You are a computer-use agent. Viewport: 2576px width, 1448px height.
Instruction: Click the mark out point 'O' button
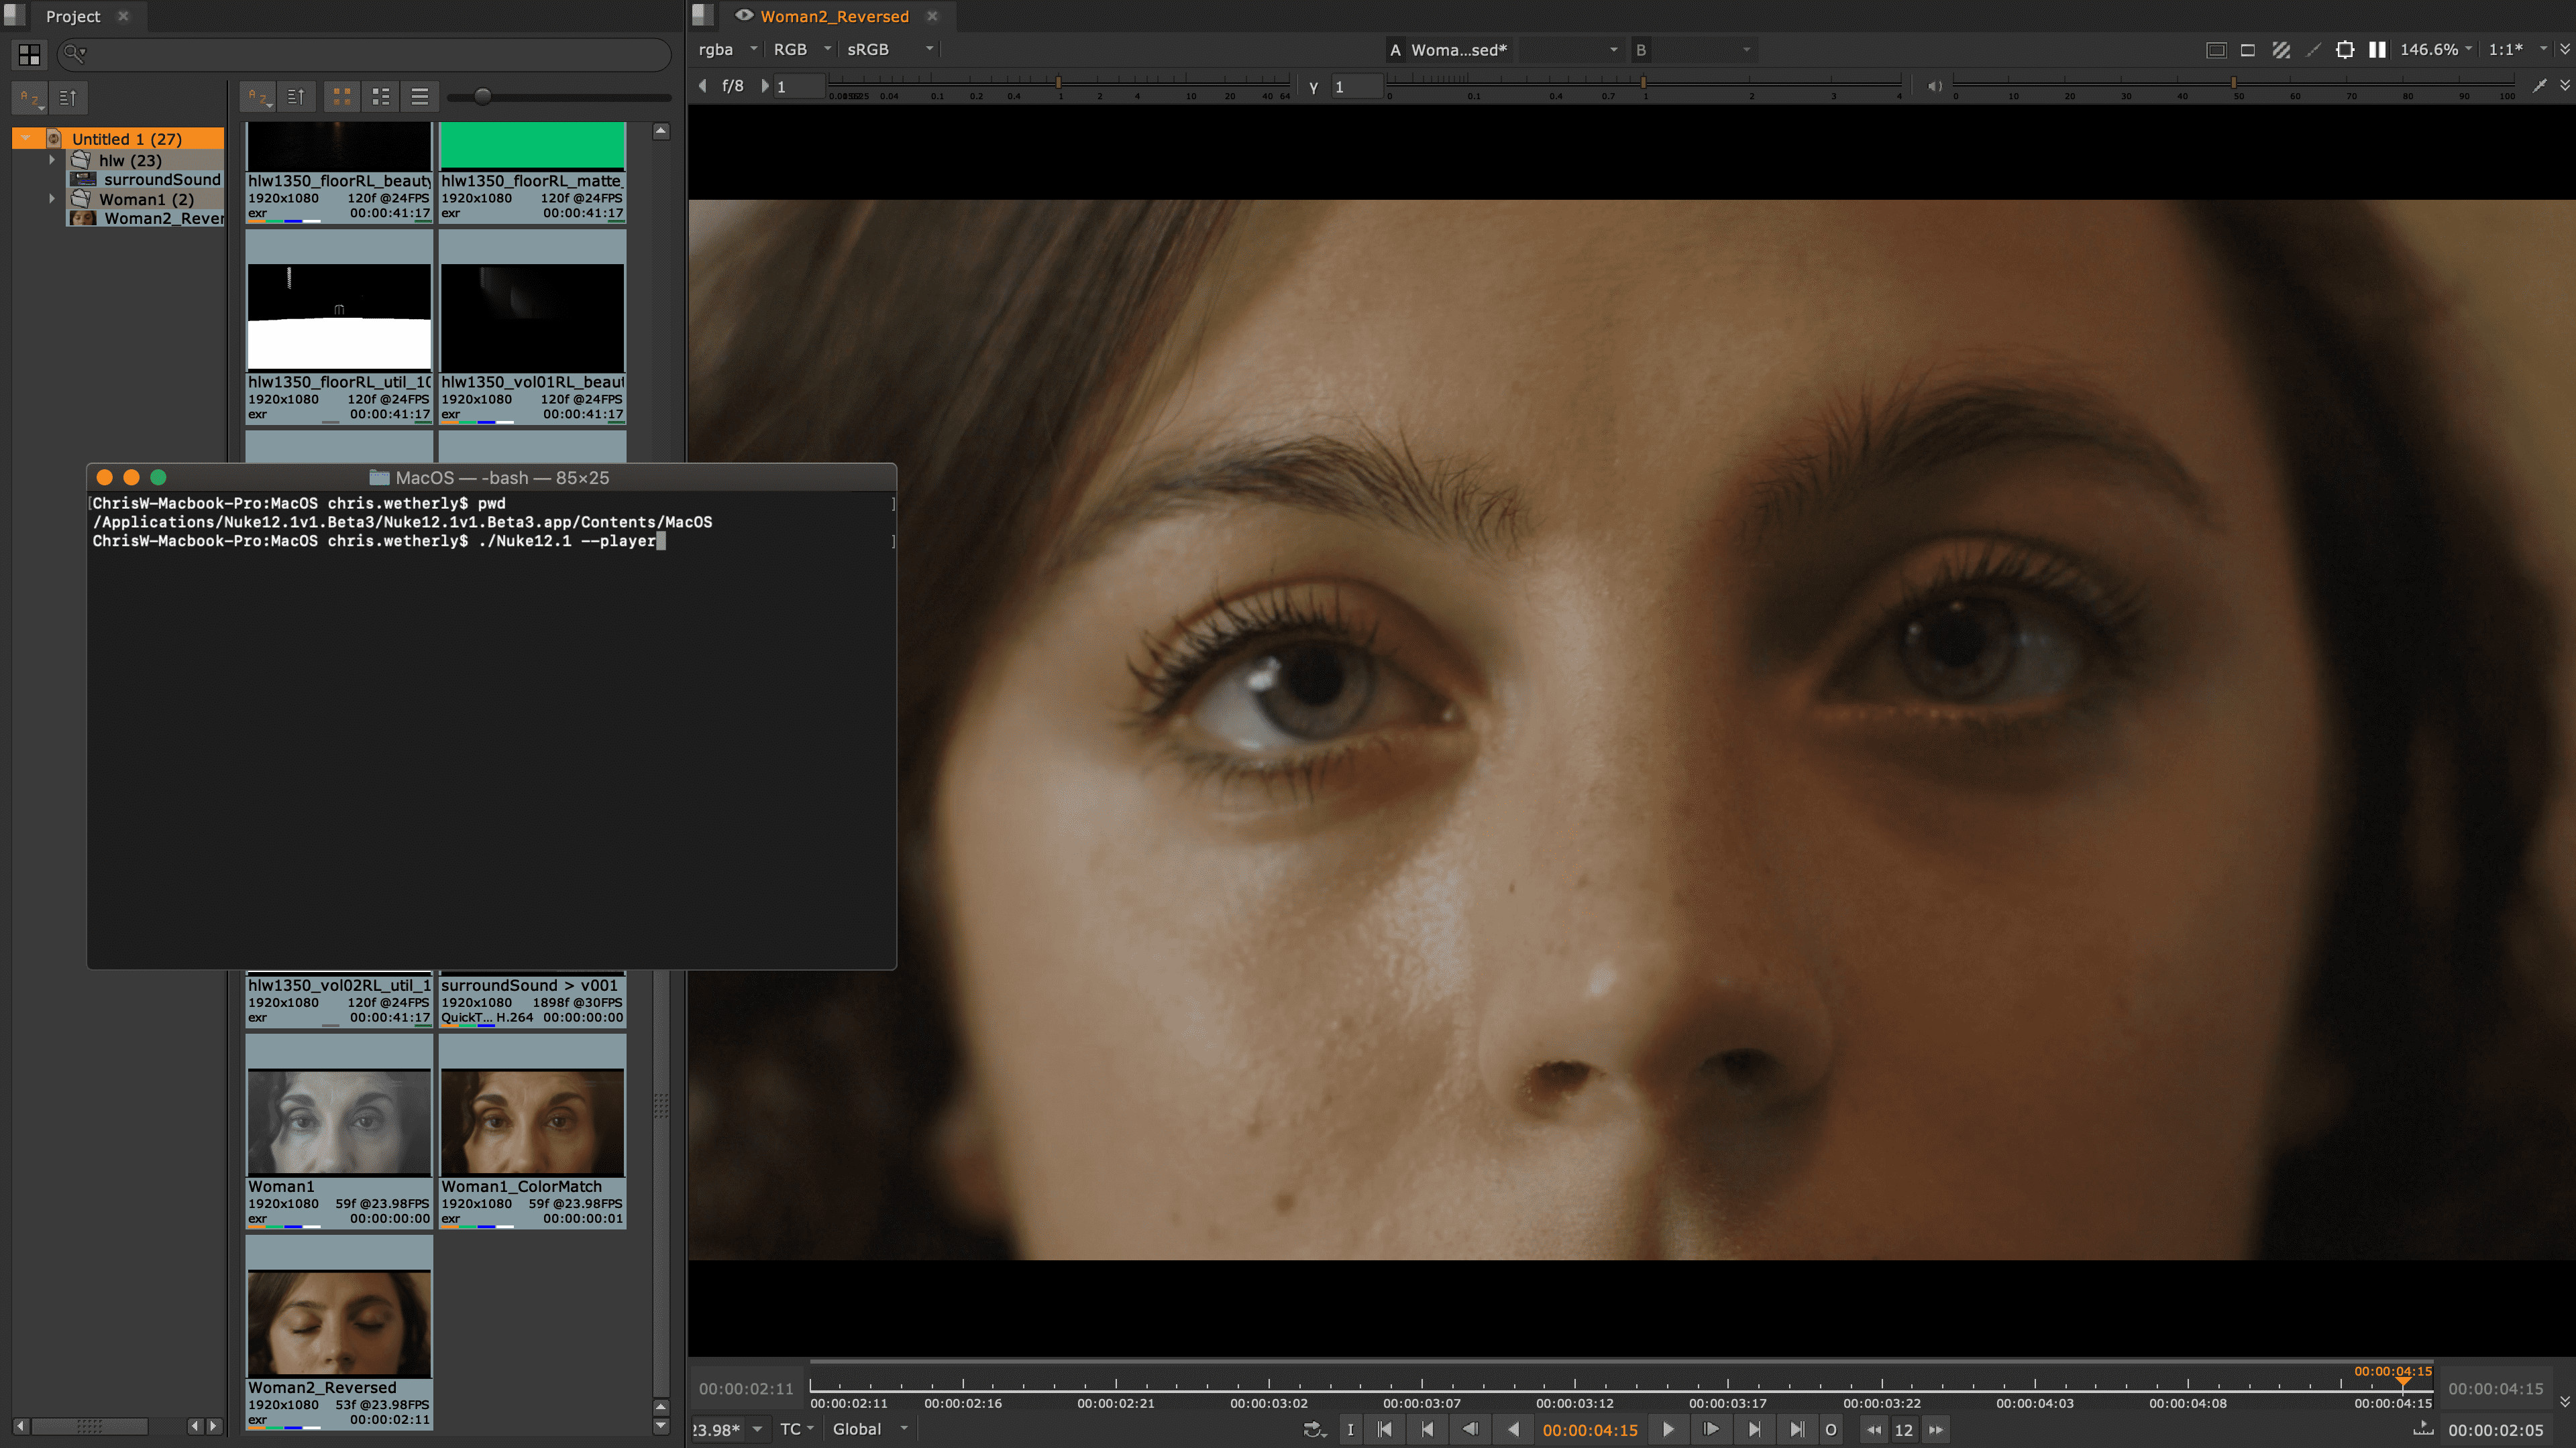pyautogui.click(x=1830, y=1429)
